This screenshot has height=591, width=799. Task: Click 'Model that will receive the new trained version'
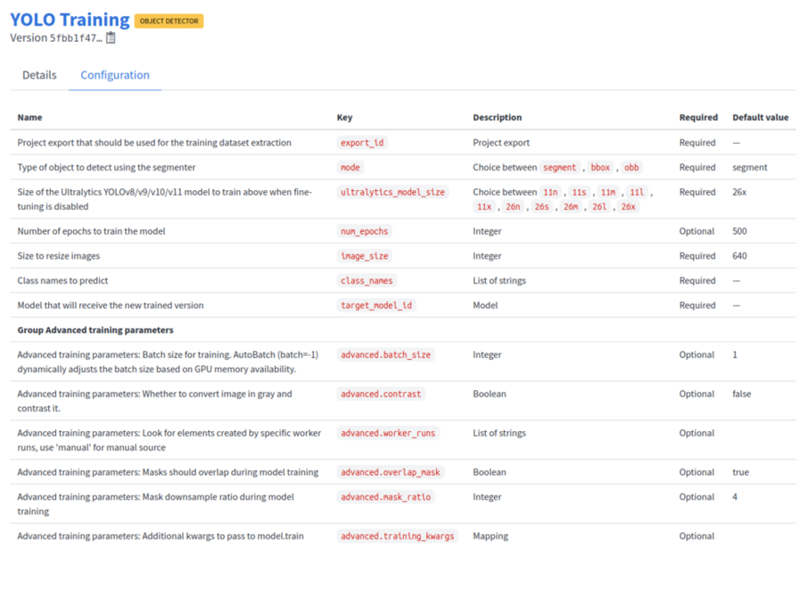coord(111,305)
